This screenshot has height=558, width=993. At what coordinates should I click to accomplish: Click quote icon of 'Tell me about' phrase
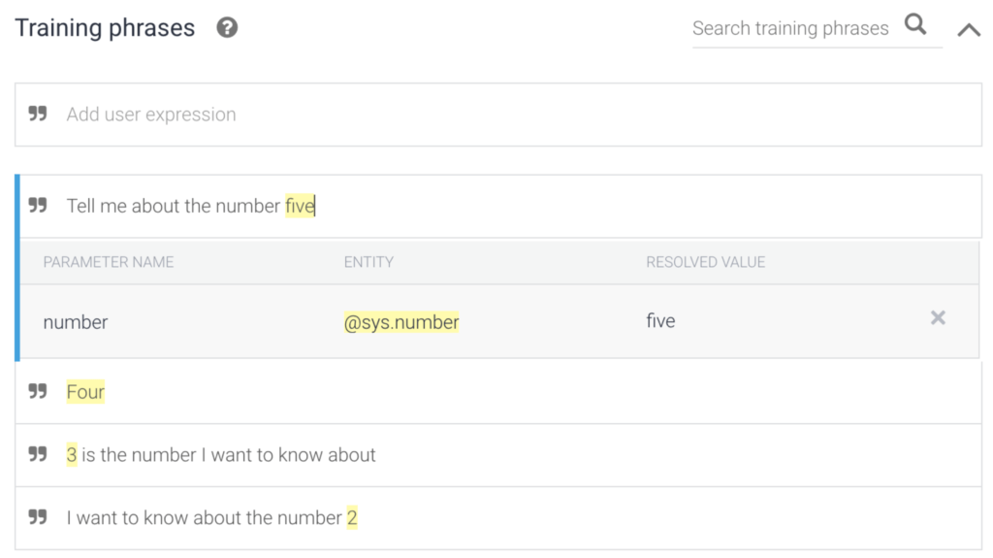click(38, 206)
